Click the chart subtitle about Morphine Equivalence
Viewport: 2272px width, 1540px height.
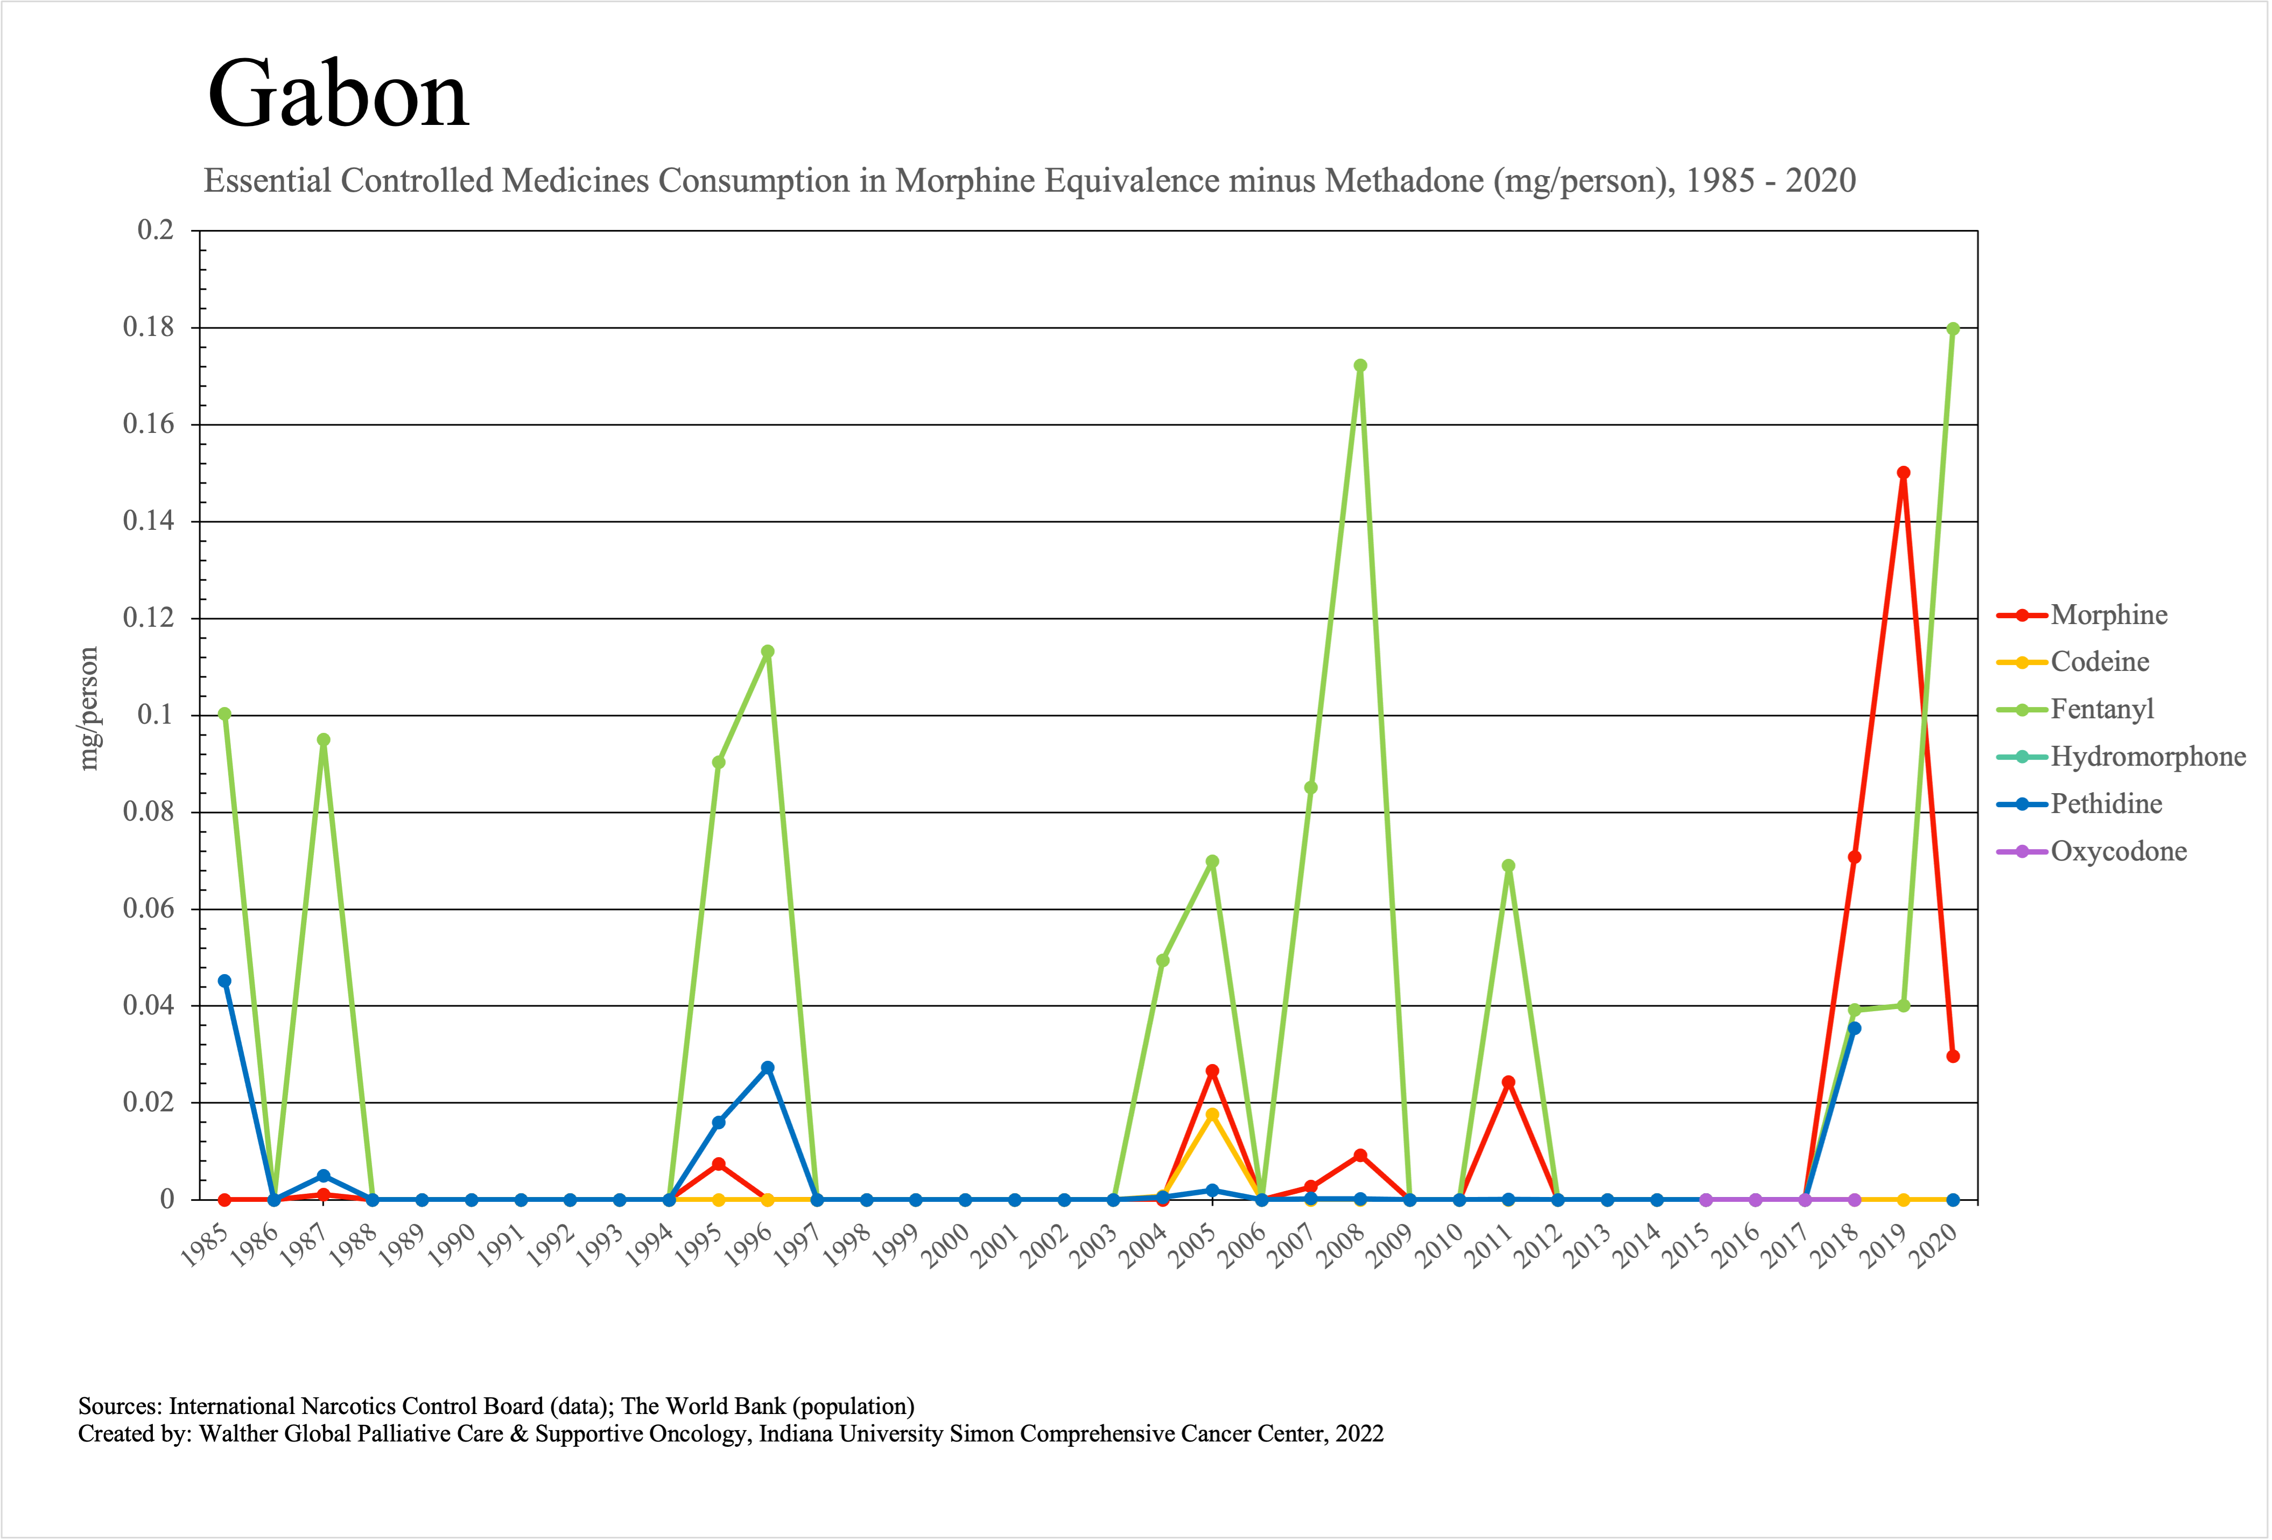(x=1030, y=181)
